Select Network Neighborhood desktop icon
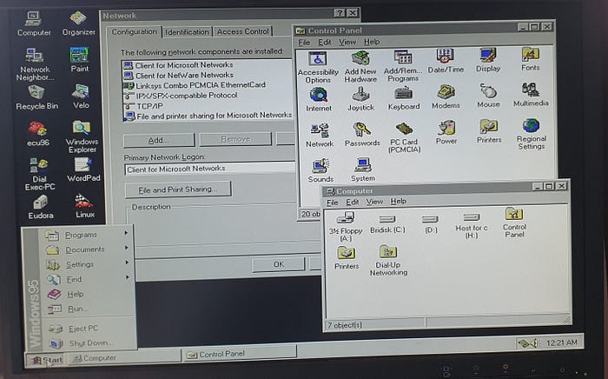This screenshot has width=608, height=379. coord(35,65)
